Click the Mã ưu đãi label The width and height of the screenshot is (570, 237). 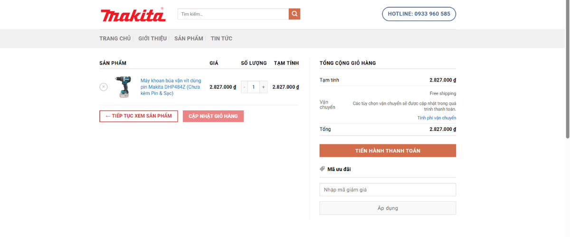[x=339, y=169]
